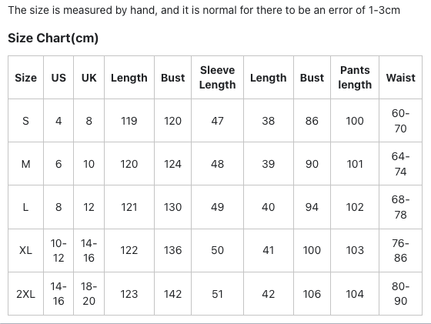Click the UK column header
This screenshot has height=324, width=431.
(89, 78)
